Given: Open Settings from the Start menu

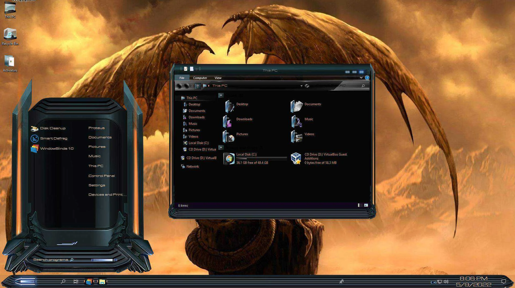Looking at the screenshot, I should click(x=97, y=185).
